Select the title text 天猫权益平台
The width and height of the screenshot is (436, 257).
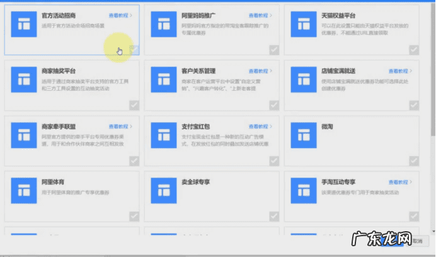pos(338,16)
